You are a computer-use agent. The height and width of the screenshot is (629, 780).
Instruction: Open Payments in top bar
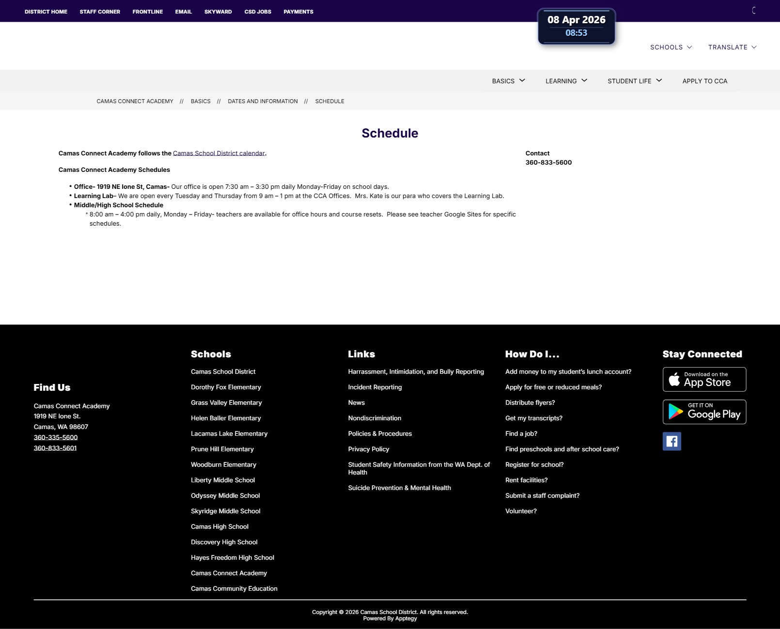[298, 12]
